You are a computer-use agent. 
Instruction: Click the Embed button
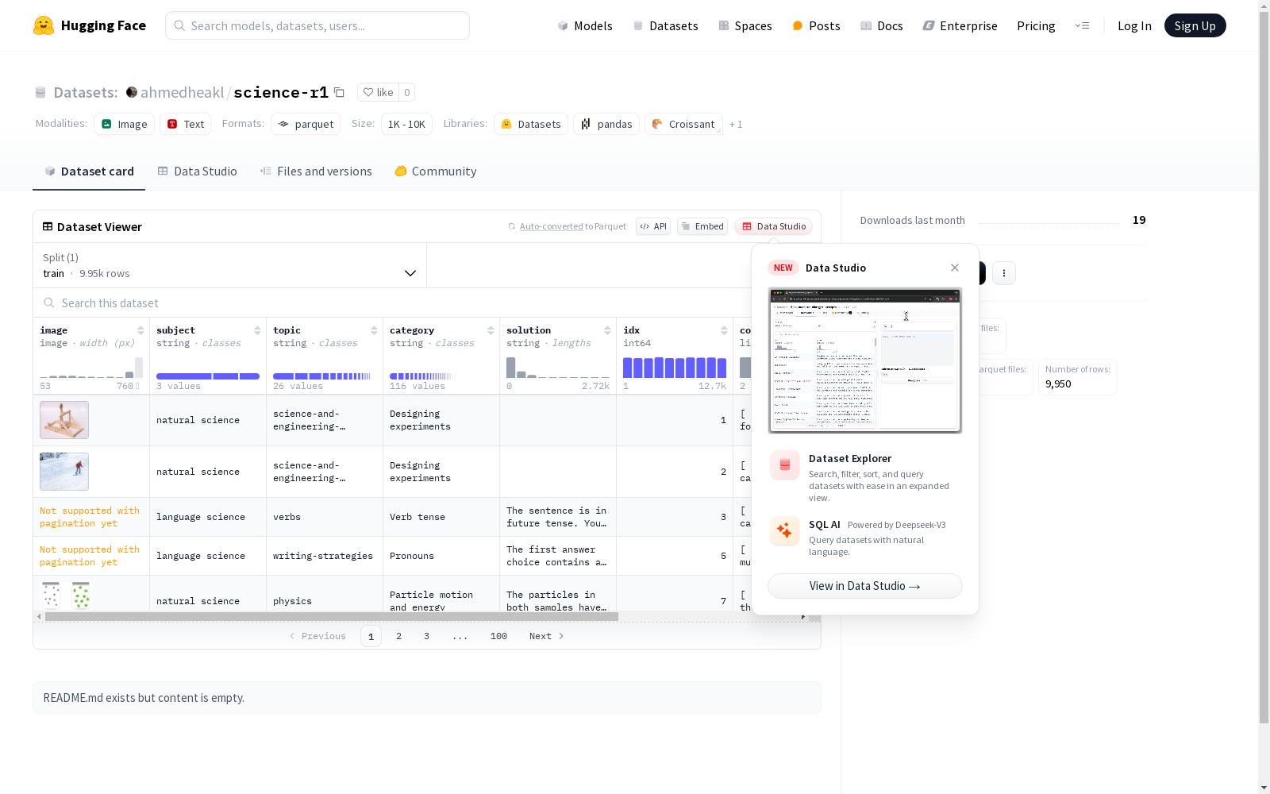click(702, 226)
